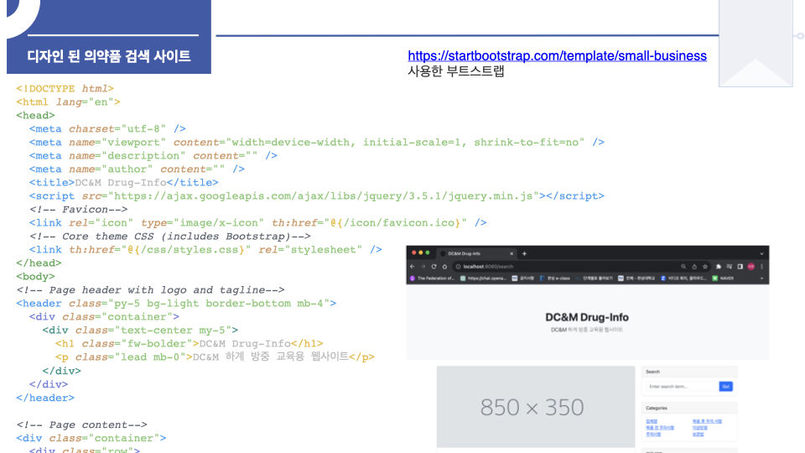
Task: Click the Categories card header
Action: [x=689, y=408]
